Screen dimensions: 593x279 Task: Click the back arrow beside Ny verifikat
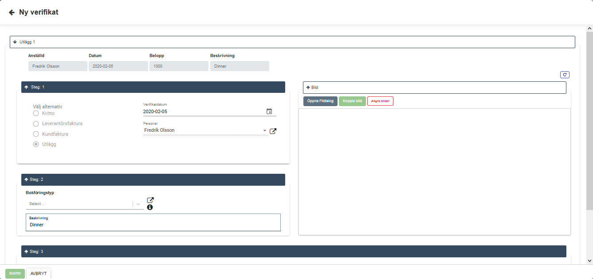point(12,12)
